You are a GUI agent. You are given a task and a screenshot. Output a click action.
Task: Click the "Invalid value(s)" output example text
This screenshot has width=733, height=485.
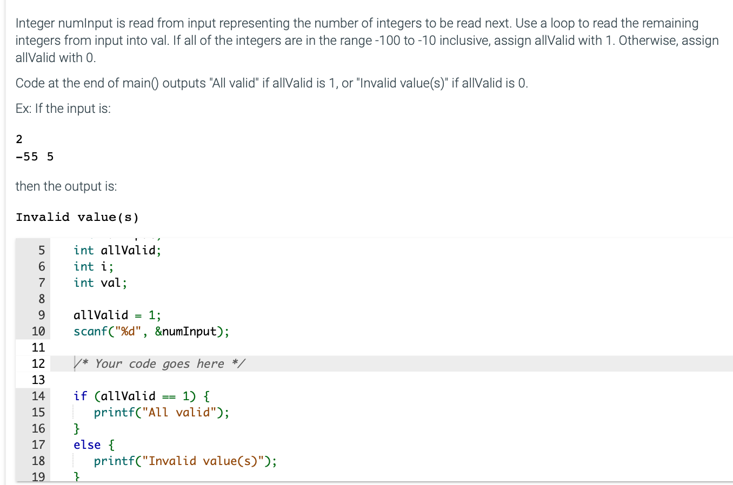point(77,217)
